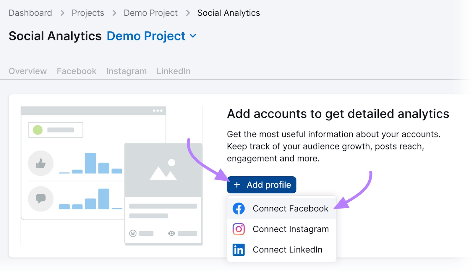Image resolution: width=473 pixels, height=274 pixels.
Task: Click the smiley emoji icon in the post preview
Action: click(x=132, y=233)
